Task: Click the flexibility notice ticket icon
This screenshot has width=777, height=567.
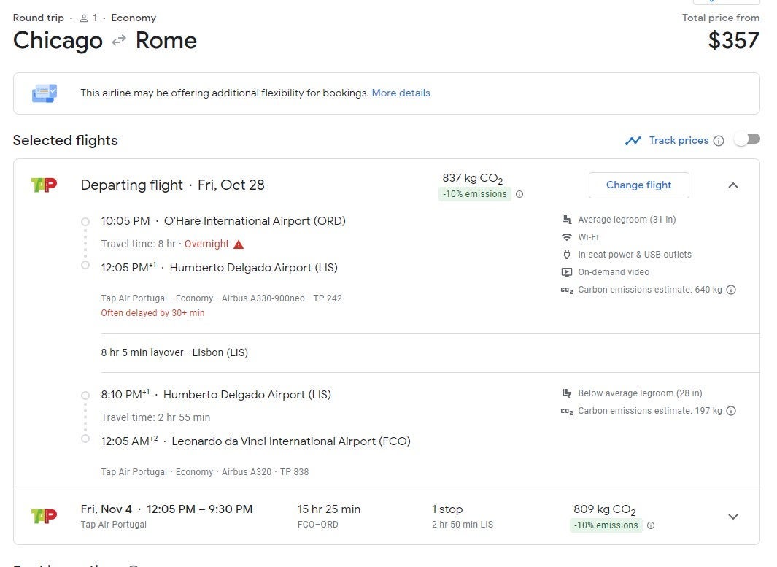Action: [x=45, y=93]
